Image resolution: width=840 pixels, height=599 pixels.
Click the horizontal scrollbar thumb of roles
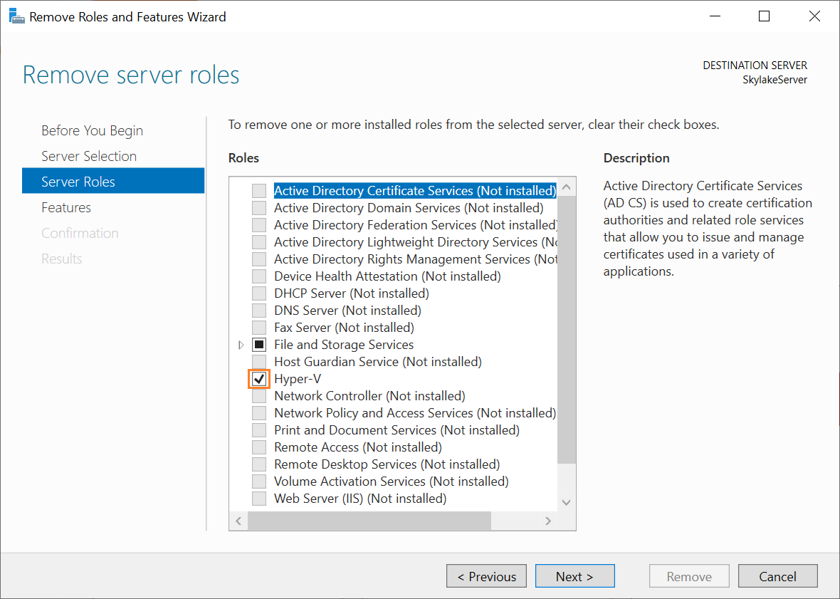coord(369,521)
